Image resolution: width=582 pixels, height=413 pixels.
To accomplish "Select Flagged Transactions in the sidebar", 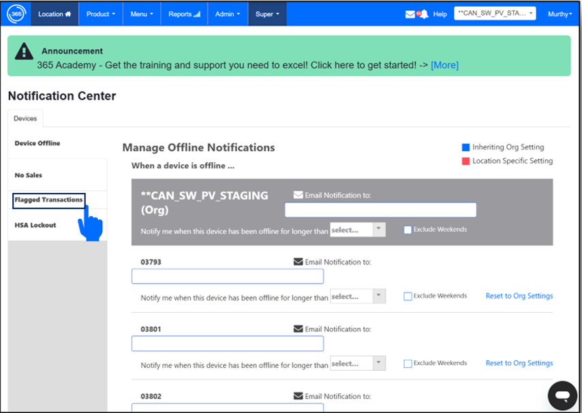I will point(48,200).
